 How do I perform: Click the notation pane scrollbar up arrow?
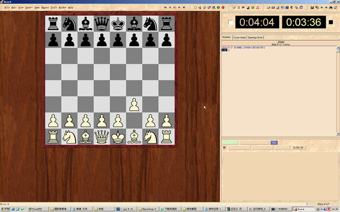[338, 47]
